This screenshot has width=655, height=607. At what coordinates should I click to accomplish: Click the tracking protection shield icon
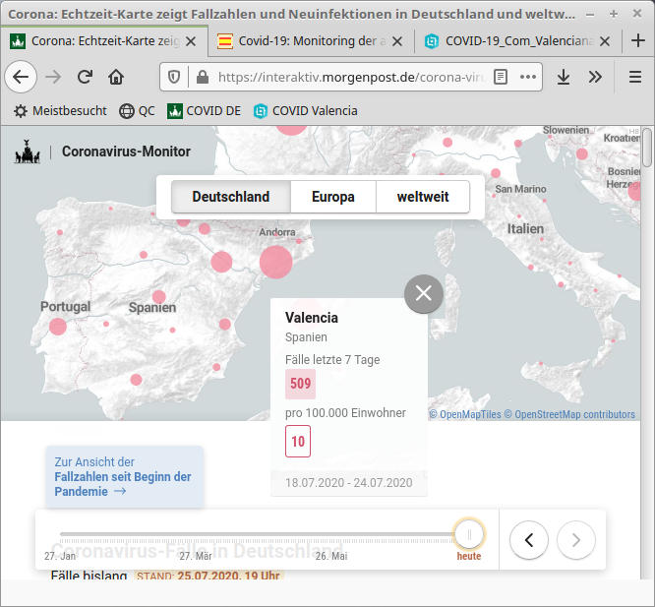pyautogui.click(x=174, y=77)
